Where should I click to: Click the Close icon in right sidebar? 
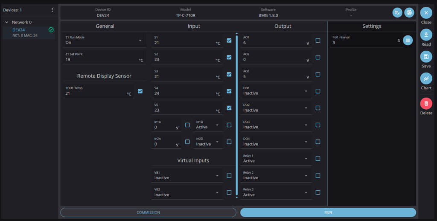(x=426, y=13)
